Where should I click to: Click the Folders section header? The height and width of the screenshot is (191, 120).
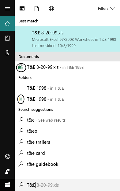[25, 77]
